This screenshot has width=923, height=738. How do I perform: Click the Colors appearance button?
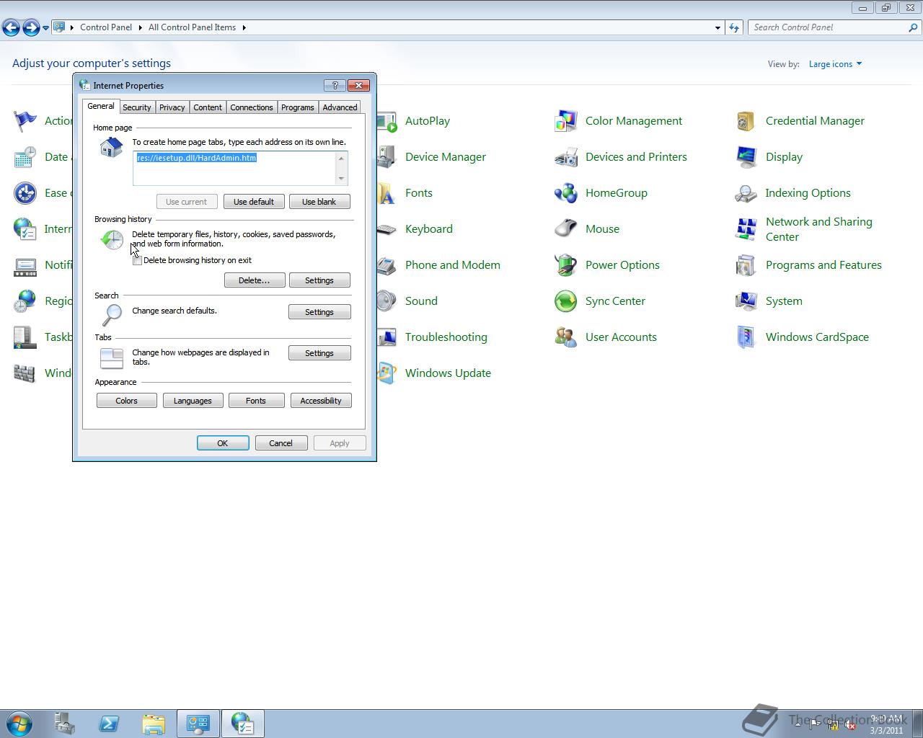126,401
